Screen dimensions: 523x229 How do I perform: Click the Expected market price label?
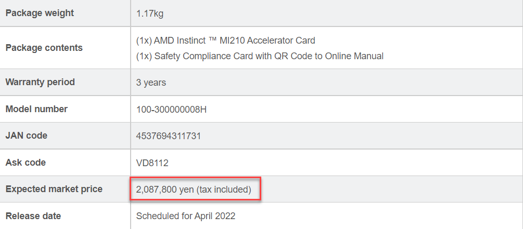click(x=54, y=189)
